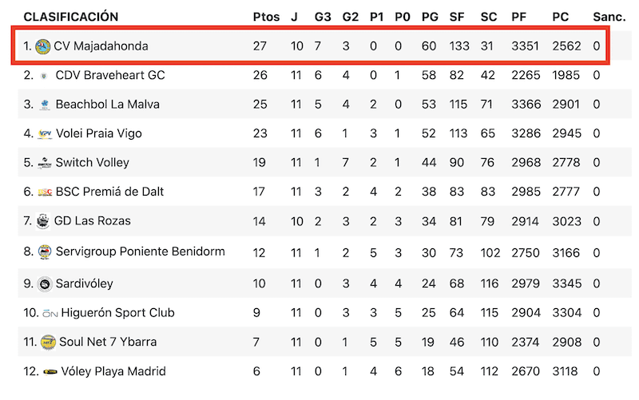The image size is (639, 400).
Task: Select the SF column header
Action: point(457,17)
